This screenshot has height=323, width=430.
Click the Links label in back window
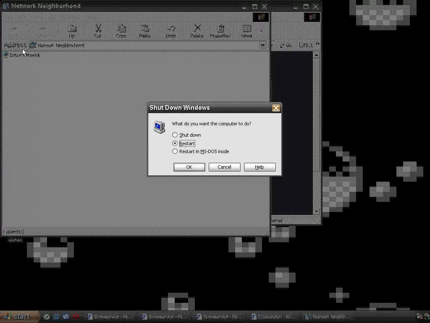click(x=306, y=45)
